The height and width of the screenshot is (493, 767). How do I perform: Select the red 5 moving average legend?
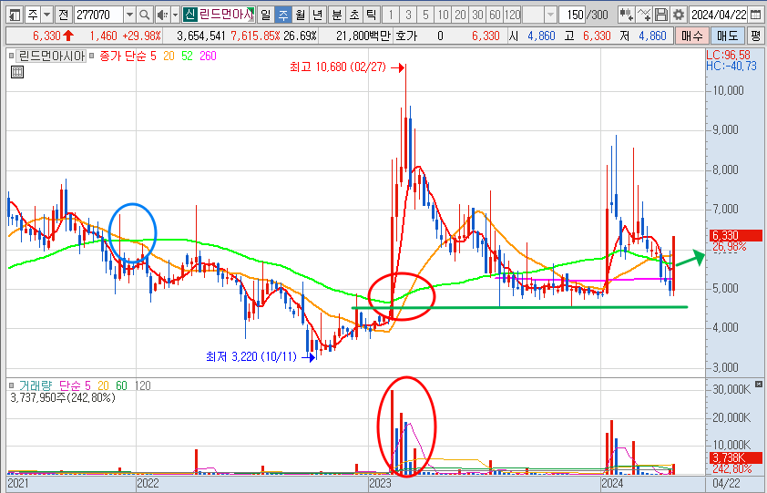pyautogui.click(x=153, y=56)
